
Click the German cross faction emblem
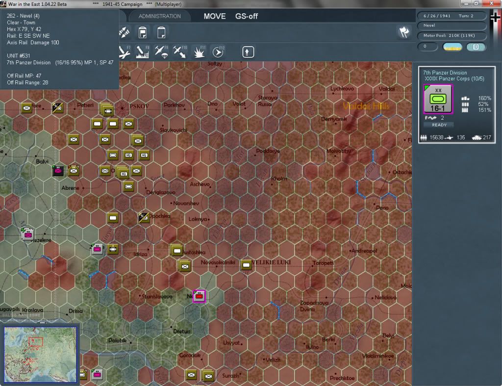coord(495,17)
